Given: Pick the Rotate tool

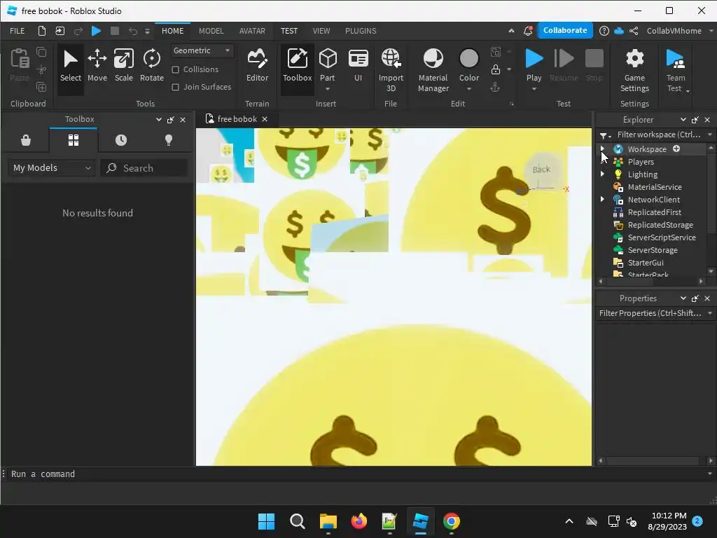Looking at the screenshot, I should click(x=152, y=66).
